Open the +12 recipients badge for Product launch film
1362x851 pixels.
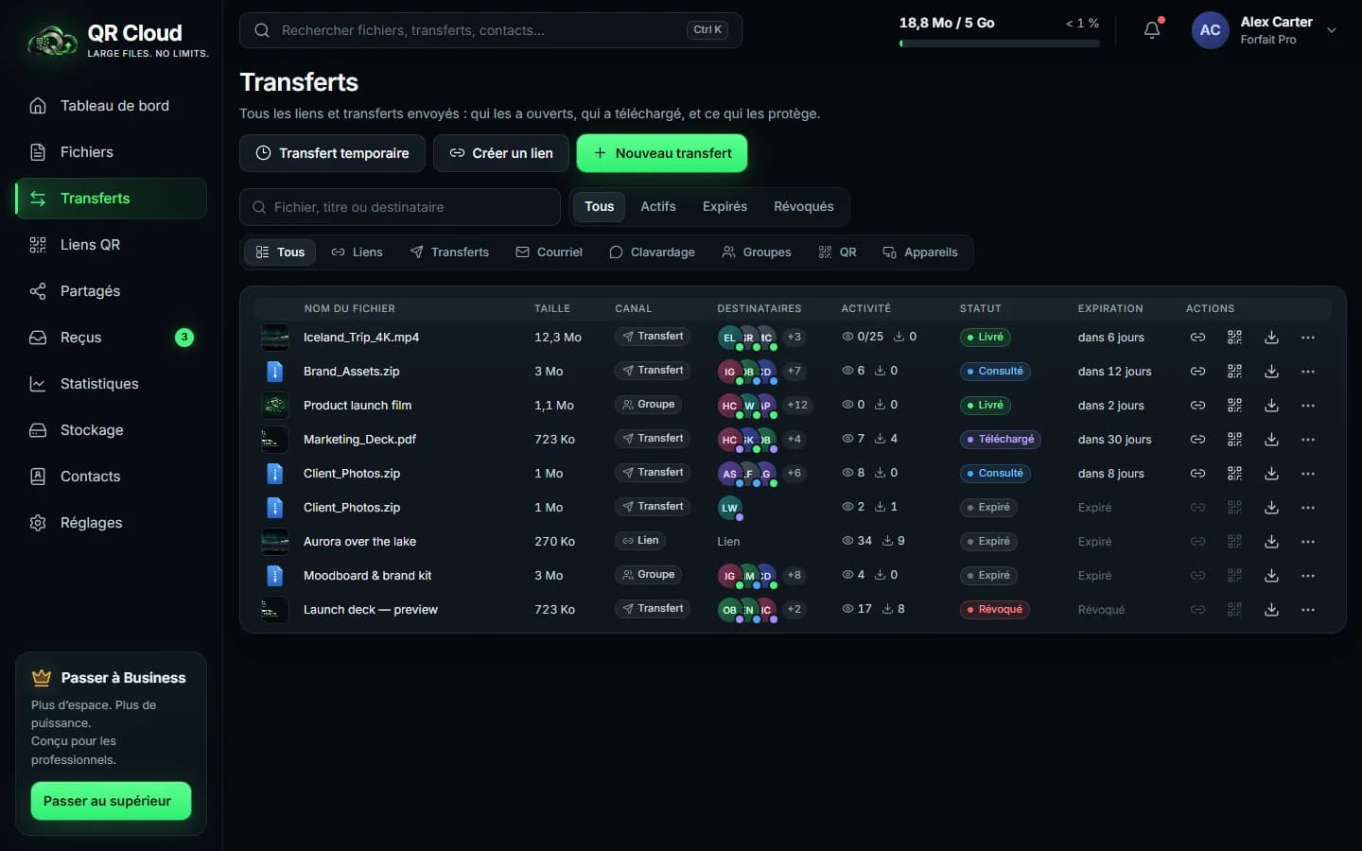click(797, 406)
